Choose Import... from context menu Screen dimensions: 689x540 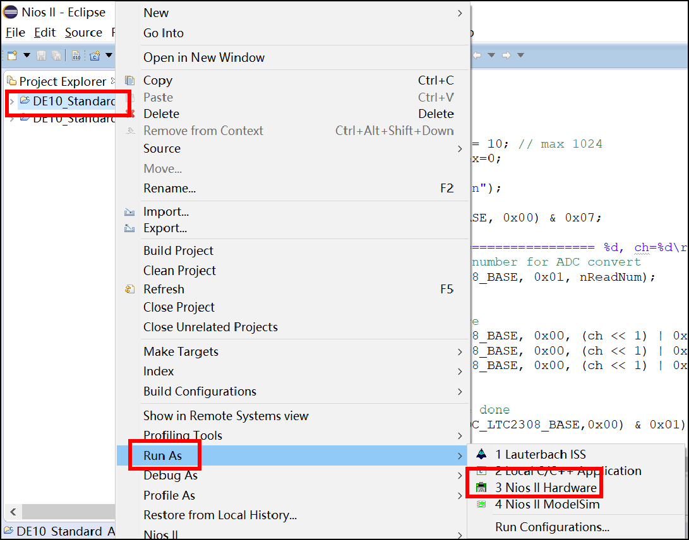(293, 211)
